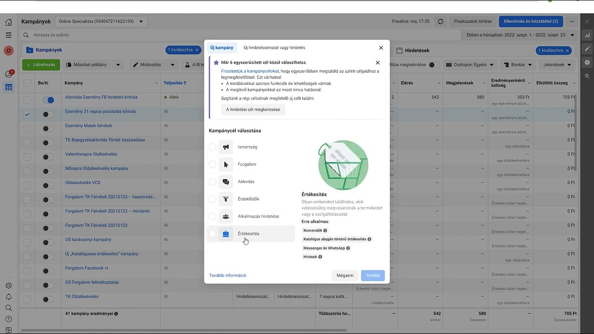Select the Alkalmazás hirdetése radio button
594x334 pixels.
[213, 216]
